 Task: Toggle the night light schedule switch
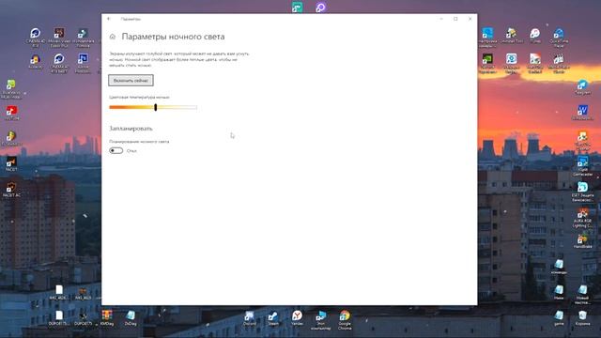point(116,150)
